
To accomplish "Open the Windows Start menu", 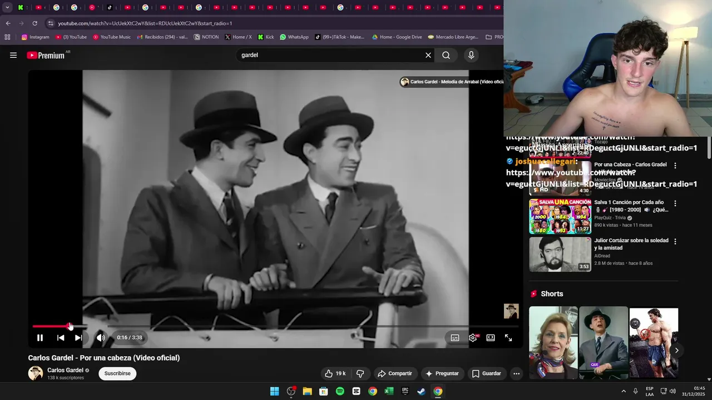I will point(275,391).
